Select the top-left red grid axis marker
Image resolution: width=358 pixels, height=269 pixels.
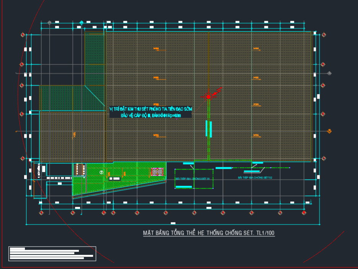click(23, 35)
